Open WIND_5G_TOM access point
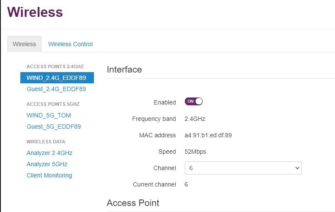 49,115
